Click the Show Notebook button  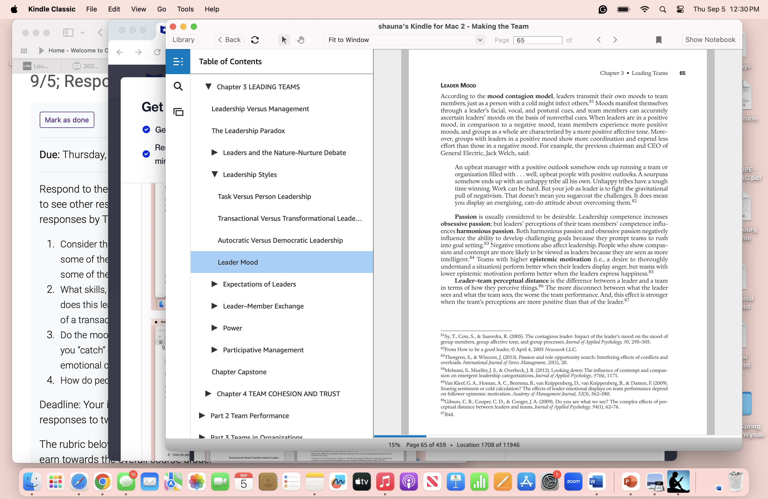(710, 40)
